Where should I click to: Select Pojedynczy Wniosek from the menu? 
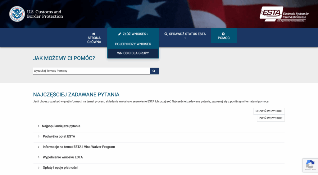pos(133,44)
